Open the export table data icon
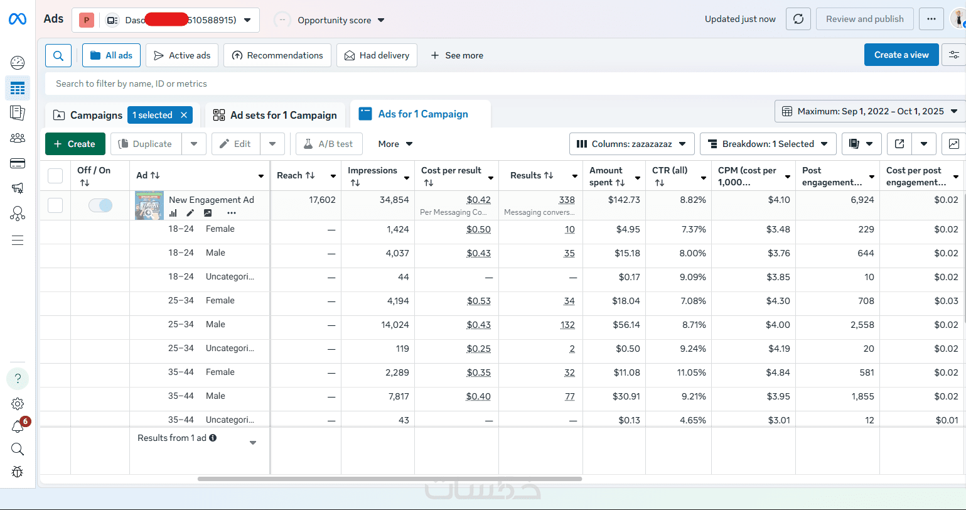 899,144
